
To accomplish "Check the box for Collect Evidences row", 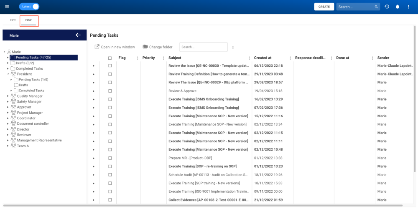I will 110,200.
